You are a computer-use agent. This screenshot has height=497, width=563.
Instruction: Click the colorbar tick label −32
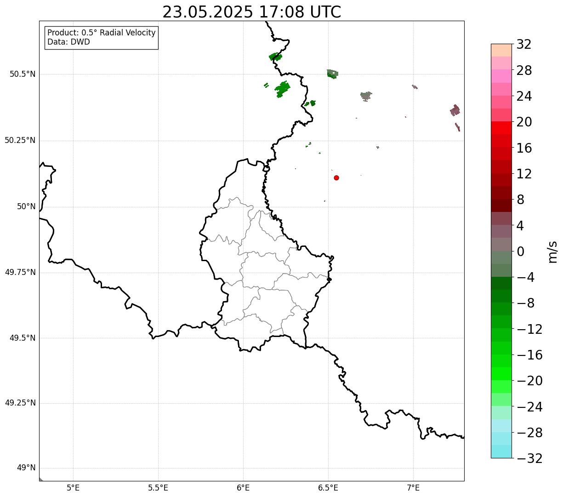(x=529, y=458)
